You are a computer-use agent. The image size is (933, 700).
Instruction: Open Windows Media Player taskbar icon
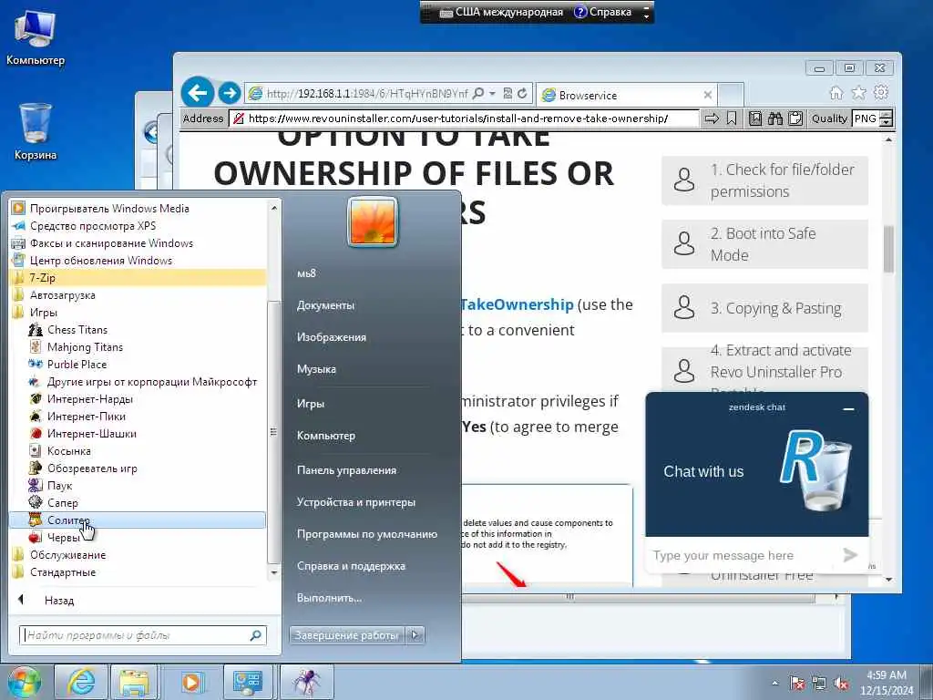tap(191, 682)
